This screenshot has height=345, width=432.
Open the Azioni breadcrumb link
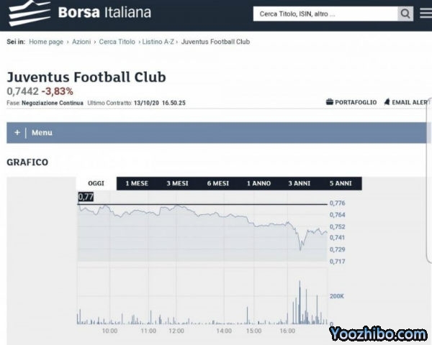(81, 42)
